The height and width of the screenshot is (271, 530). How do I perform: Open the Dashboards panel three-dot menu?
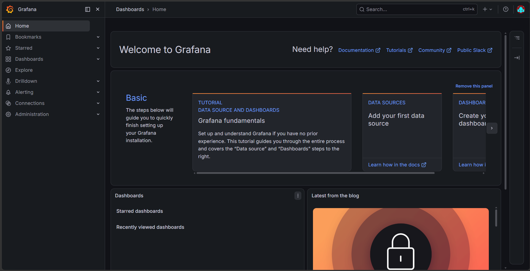pos(298,196)
